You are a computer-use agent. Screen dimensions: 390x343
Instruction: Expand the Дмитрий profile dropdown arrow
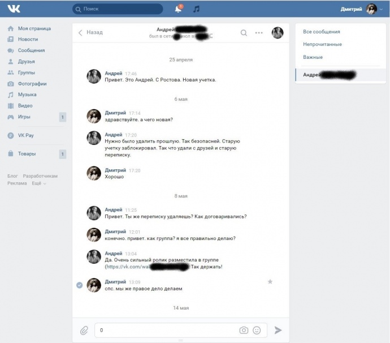coord(382,10)
